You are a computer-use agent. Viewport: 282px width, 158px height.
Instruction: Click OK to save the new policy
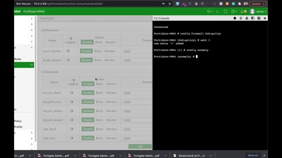(x=140, y=146)
